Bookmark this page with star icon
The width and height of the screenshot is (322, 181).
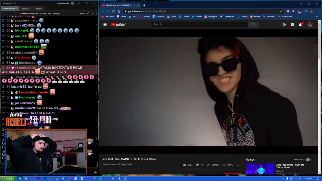pyautogui.click(x=281, y=11)
